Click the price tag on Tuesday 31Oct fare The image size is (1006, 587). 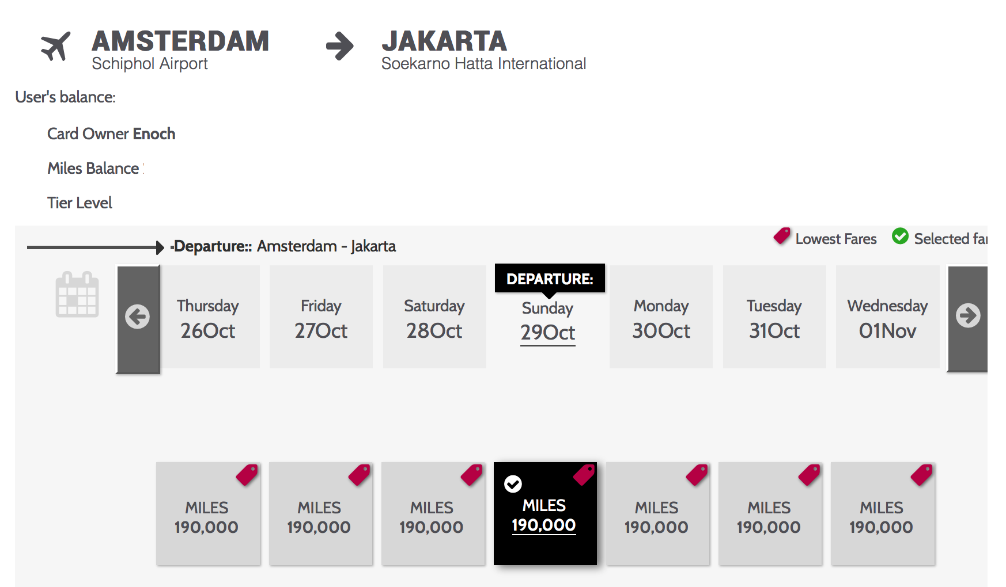(810, 474)
